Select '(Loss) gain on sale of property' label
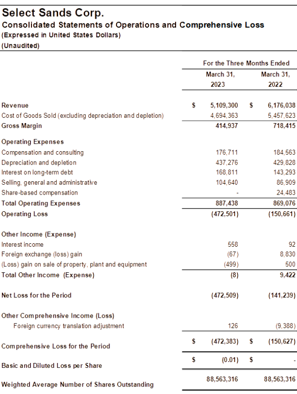Image resolution: width=297 pixels, height=394 pixels. (x=74, y=264)
